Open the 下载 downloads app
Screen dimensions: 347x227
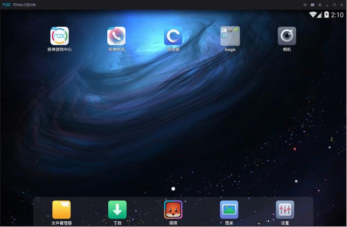[117, 210]
